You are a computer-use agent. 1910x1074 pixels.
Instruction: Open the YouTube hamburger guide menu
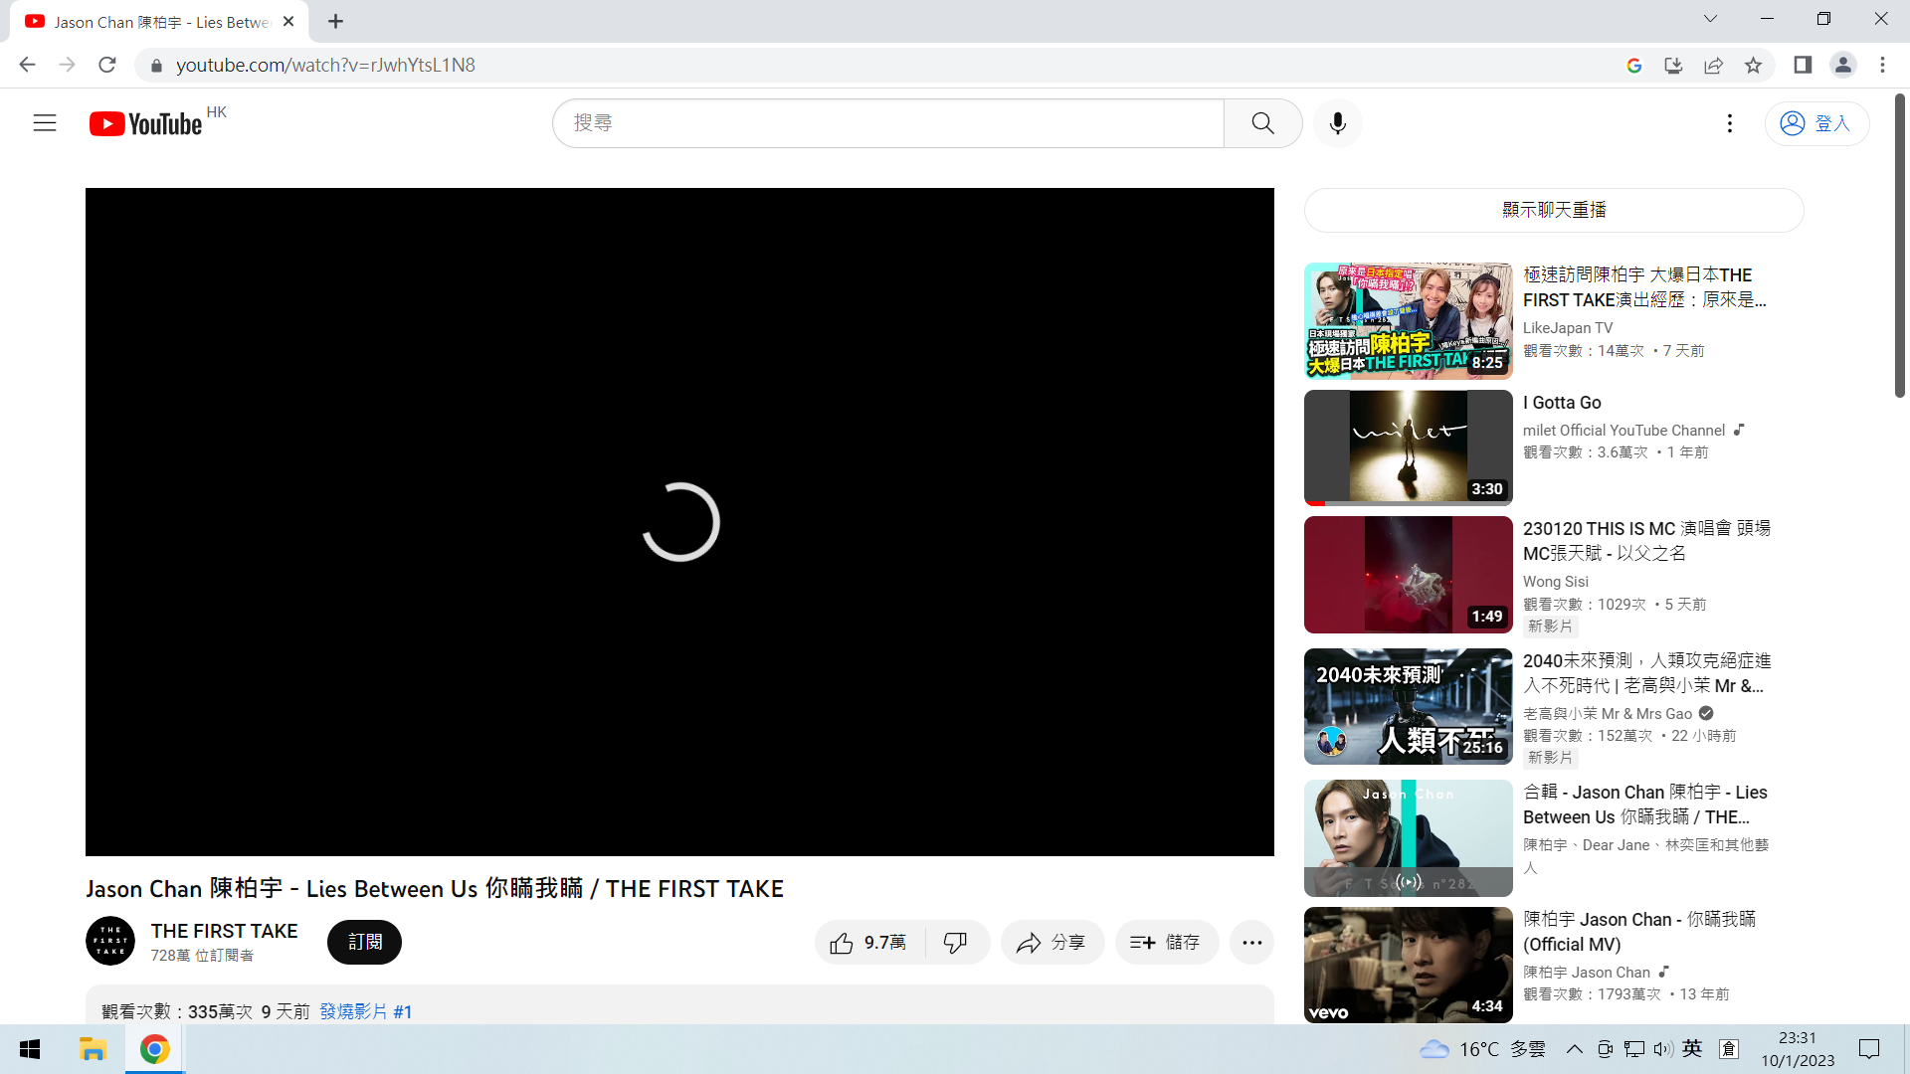coord(45,123)
